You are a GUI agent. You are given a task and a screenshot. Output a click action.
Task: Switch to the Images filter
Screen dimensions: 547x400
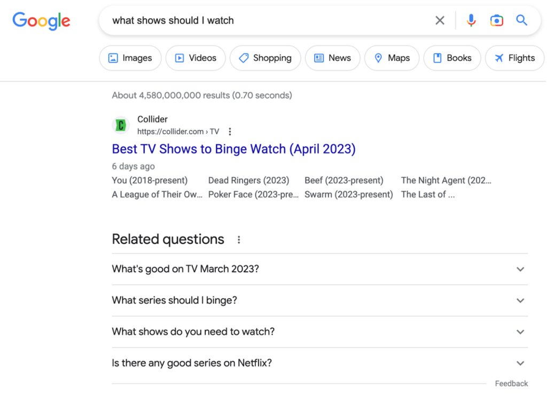(x=130, y=58)
